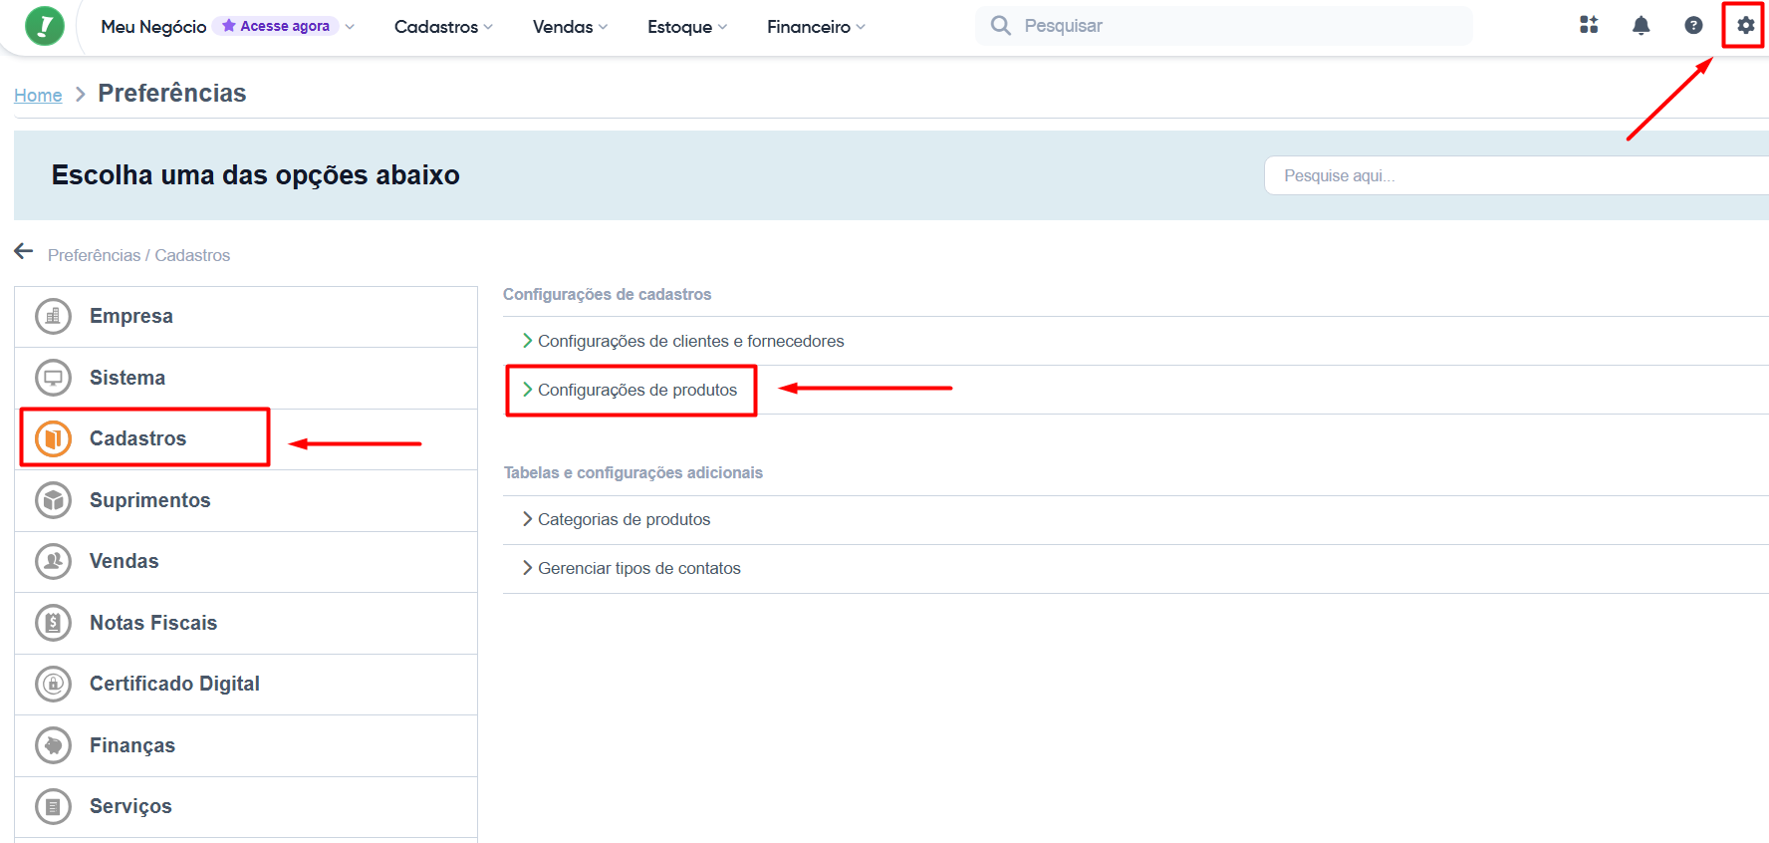
Task: Expand the Vendas top menu dropdown
Action: [x=570, y=27]
